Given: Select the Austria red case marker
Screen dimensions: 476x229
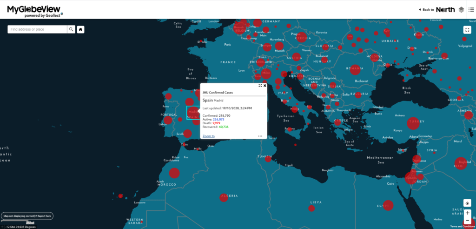Looking at the screenshot, I should tap(297, 57).
